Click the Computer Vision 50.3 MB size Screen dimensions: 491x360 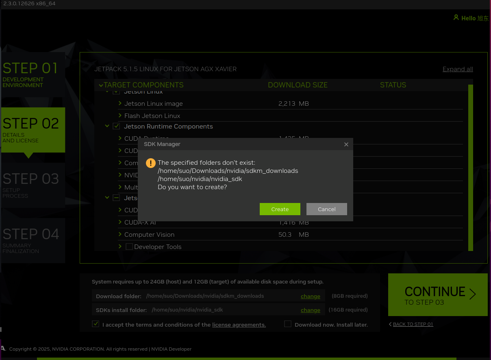pos(293,234)
